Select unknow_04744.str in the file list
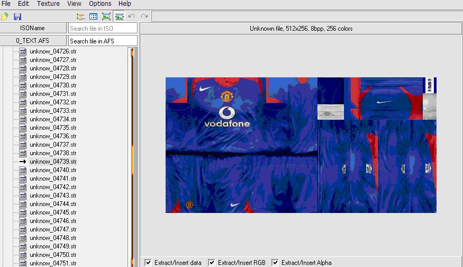Viewport: 463px width, 267px height. click(53, 204)
